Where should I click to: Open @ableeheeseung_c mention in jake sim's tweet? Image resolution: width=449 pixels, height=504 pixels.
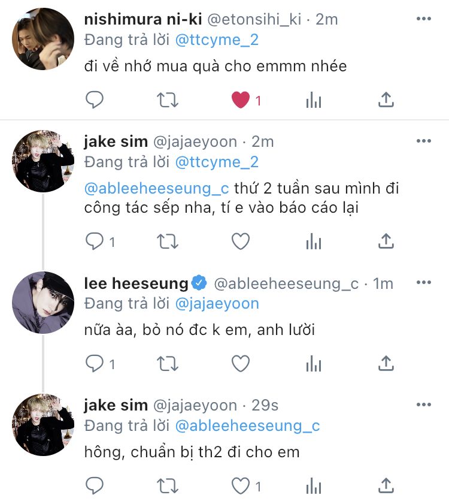point(156,188)
